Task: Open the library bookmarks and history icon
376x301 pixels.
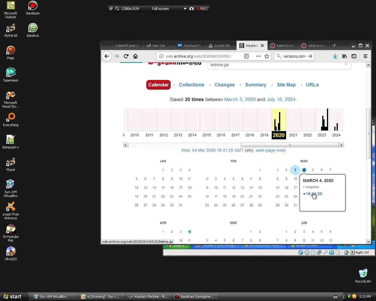Action: [345, 56]
